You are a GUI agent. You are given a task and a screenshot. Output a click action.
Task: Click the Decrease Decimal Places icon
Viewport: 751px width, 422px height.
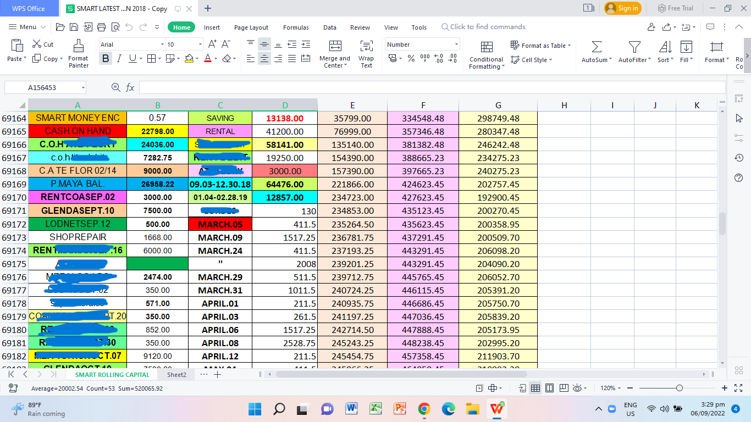(x=452, y=58)
